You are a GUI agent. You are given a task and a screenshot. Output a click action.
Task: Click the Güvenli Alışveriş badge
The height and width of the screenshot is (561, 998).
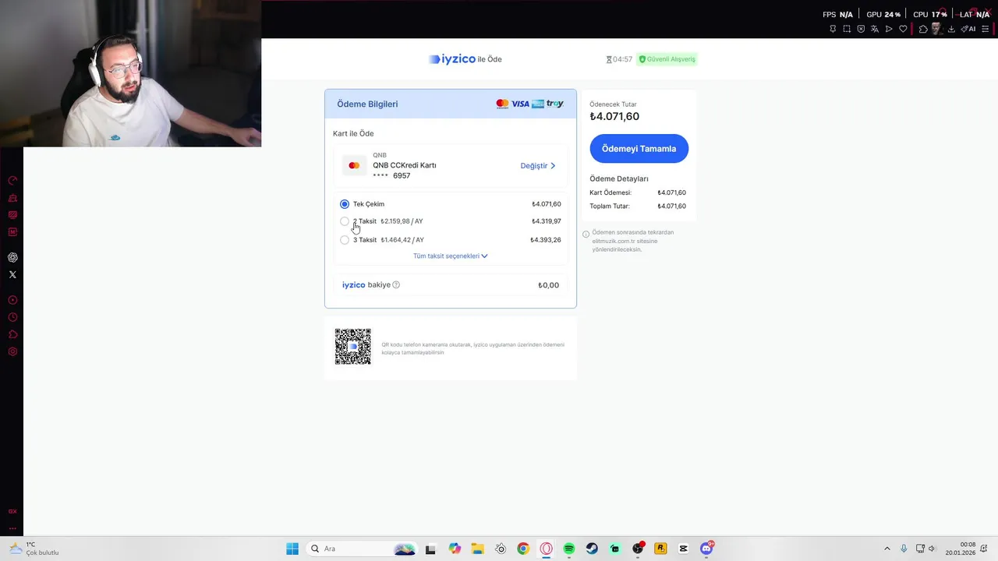click(667, 59)
